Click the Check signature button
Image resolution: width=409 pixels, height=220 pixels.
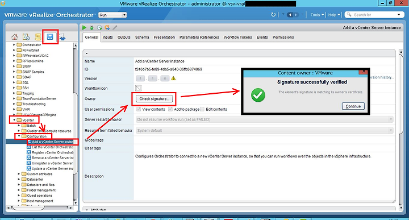pos(154,99)
